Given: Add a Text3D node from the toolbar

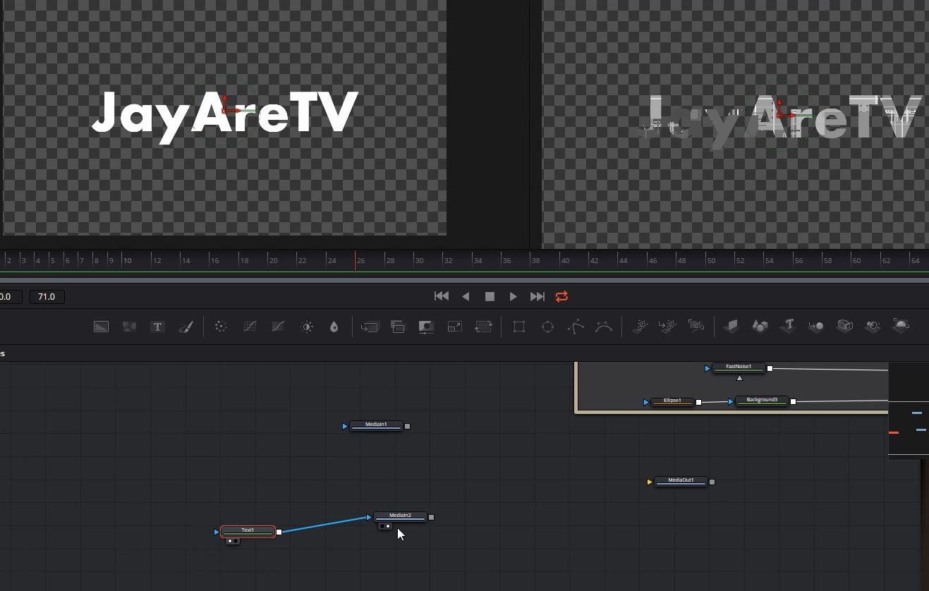Looking at the screenshot, I should pyautogui.click(x=788, y=327).
